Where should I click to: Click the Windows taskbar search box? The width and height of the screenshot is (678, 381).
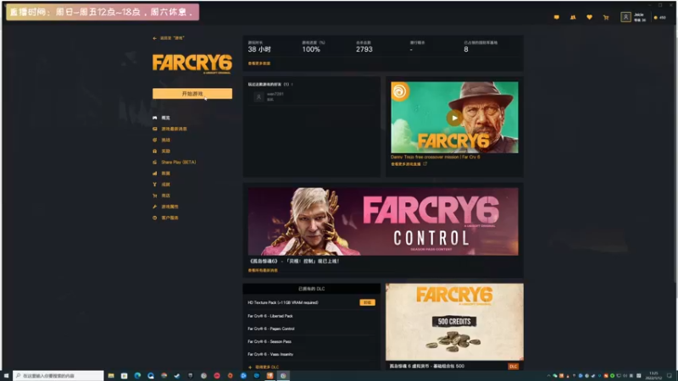[58, 376]
